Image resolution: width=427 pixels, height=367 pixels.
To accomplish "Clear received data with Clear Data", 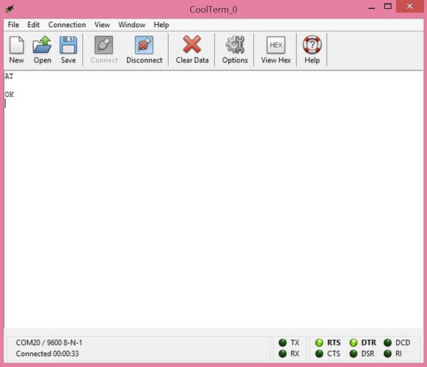I will (x=192, y=50).
